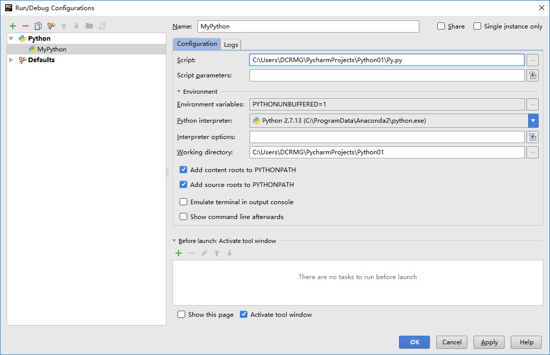
Task: Browse for the Working directory
Action: 533,152
